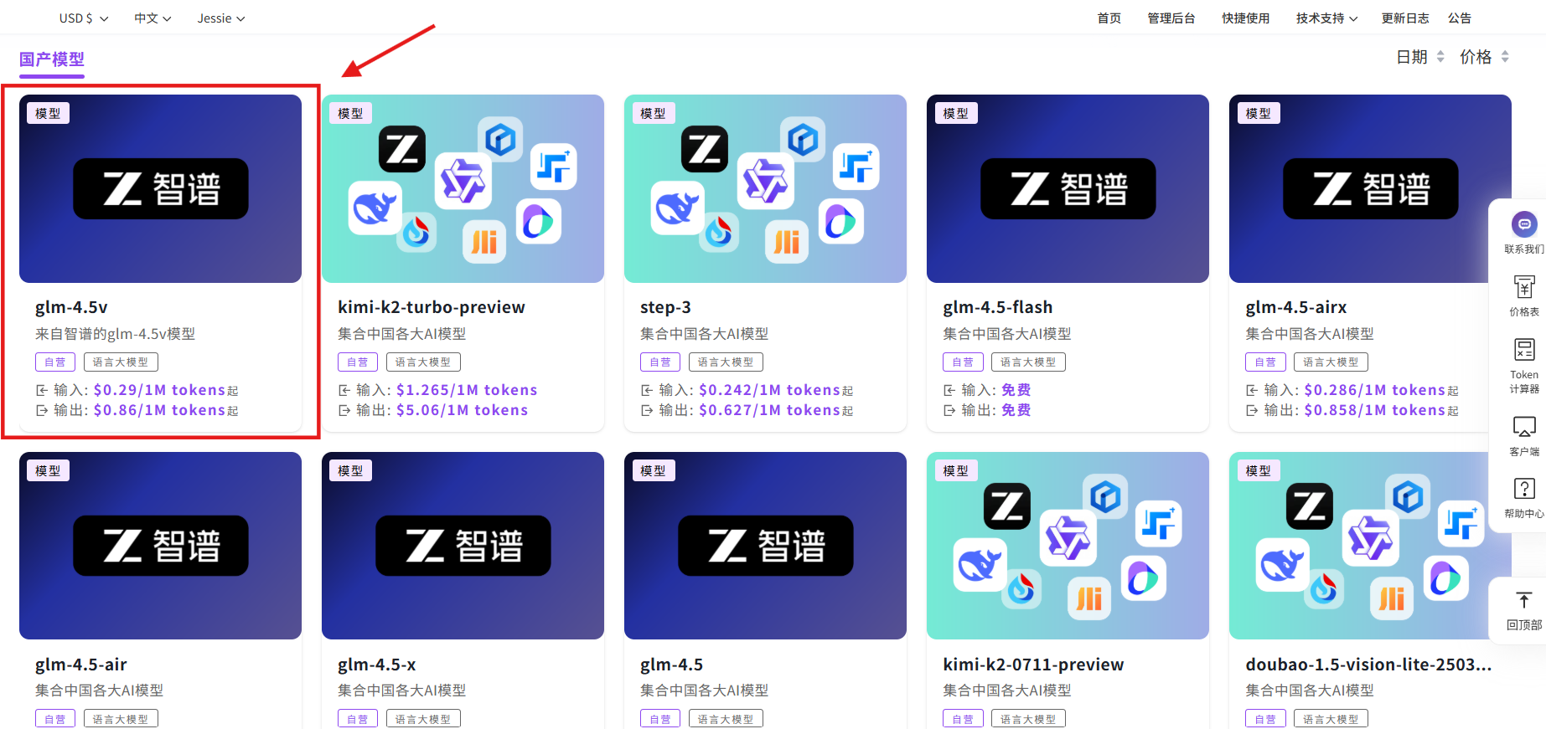Click the kimi-k2-0711-preview card image

click(x=1068, y=546)
